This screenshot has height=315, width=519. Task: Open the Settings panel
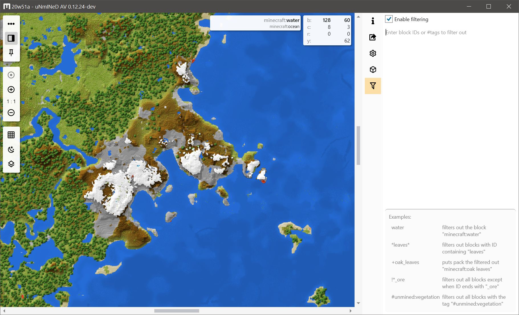click(373, 53)
